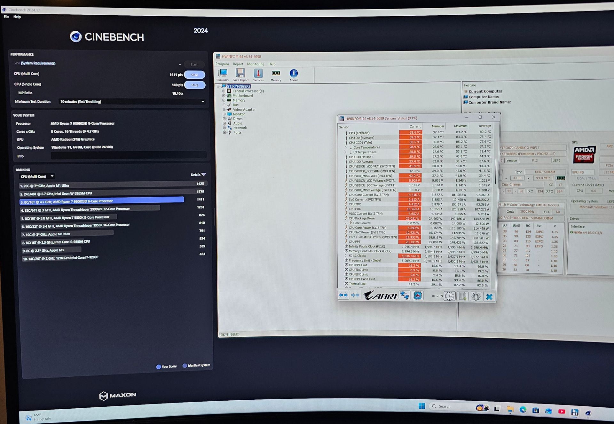Click the network remote monitoring icon
614x424 pixels.
[x=405, y=296]
